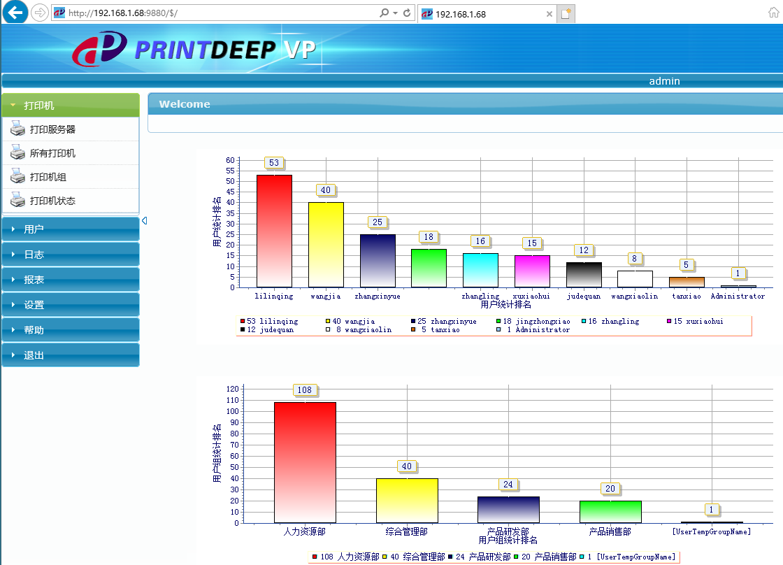Click the browser forward arrow button
783x565 pixels.
point(39,13)
